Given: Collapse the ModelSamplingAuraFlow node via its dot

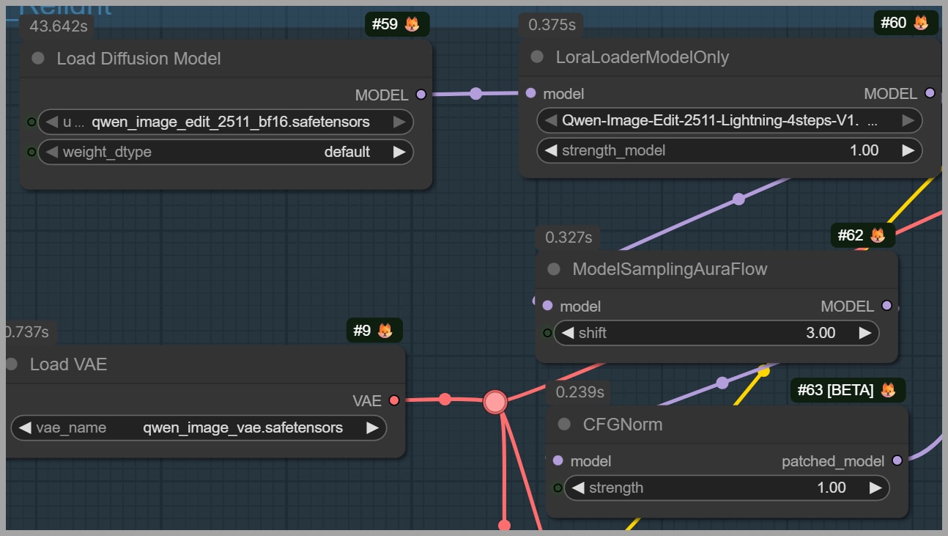Looking at the screenshot, I should 554,270.
